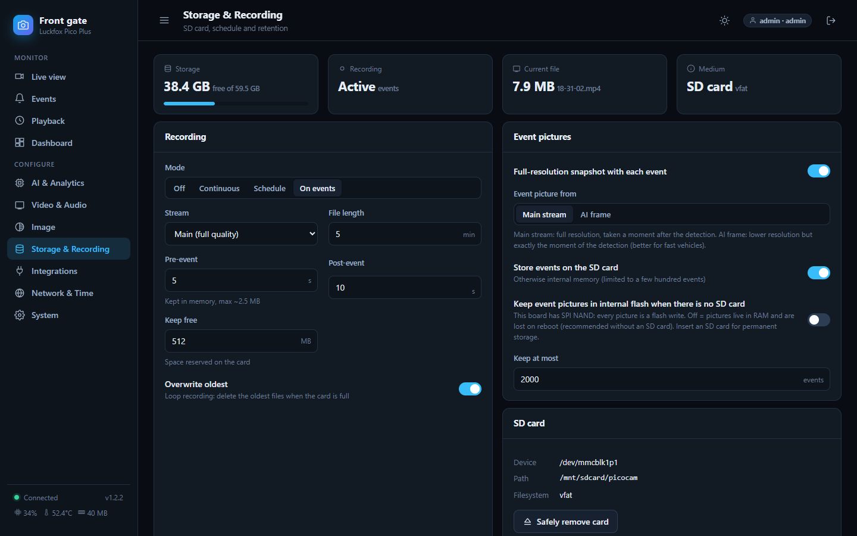Click the Post-event seconds input

pos(405,288)
